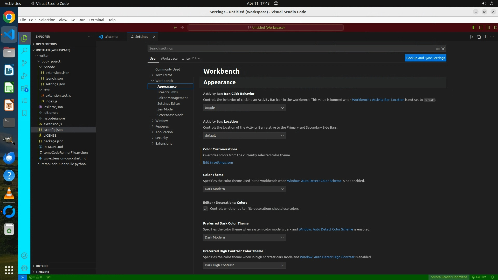
Task: Open Run and Debug view icon
Action: pos(24,76)
